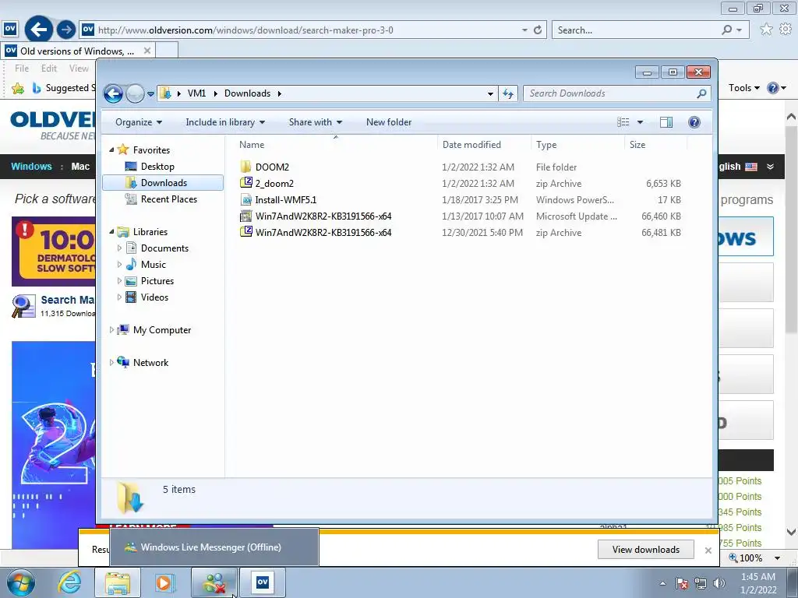Select the KB3191566 Microsoft Update file icon
This screenshot has width=798, height=598.
coord(245,216)
